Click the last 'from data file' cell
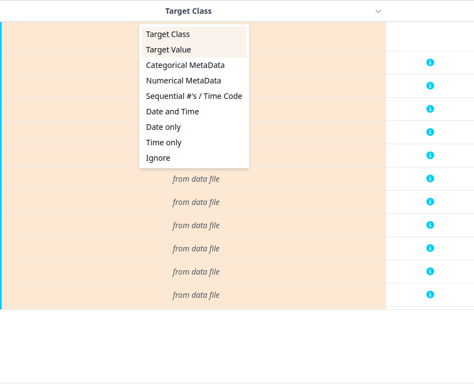Viewport: 474px width, 384px height. coord(196,295)
